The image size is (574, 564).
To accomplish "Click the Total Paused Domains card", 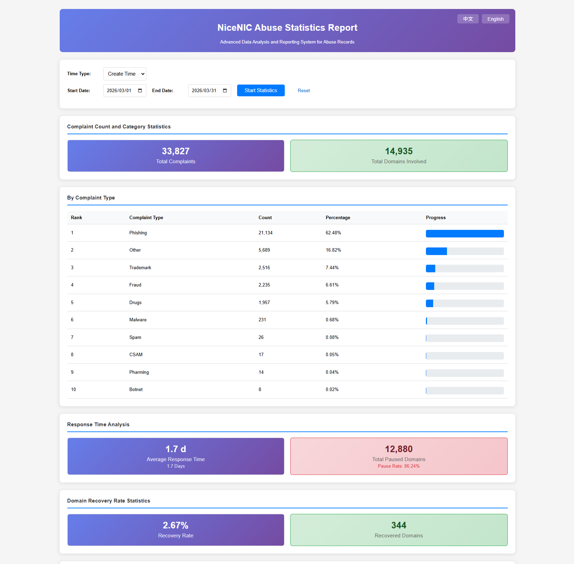I will click(399, 456).
